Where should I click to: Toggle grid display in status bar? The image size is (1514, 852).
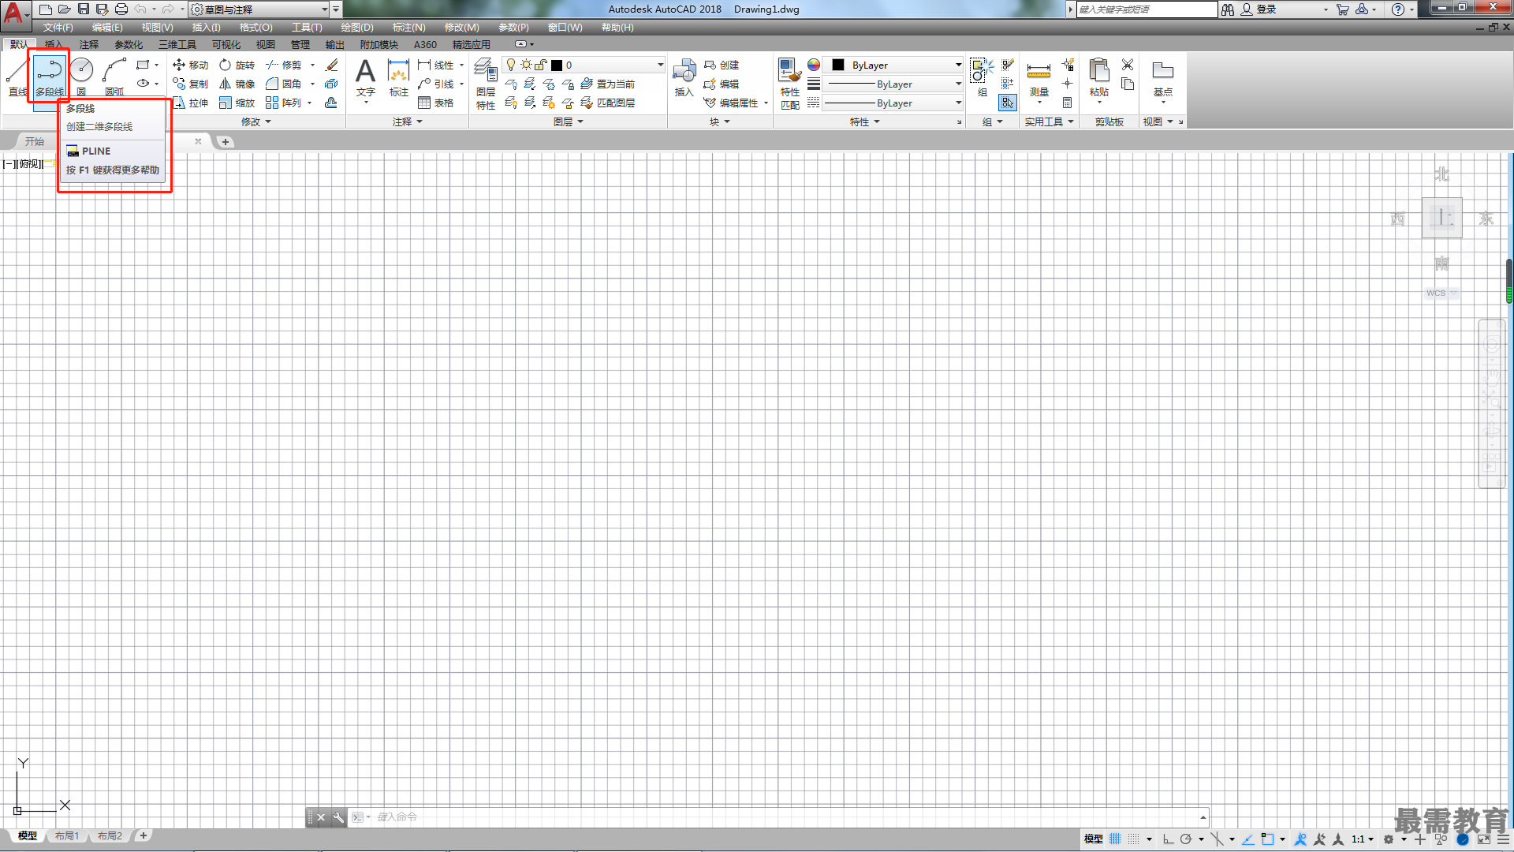click(1115, 839)
